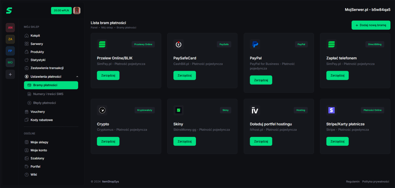Open the user avatar menu
The height and width of the screenshot is (188, 395).
pos(77,11)
